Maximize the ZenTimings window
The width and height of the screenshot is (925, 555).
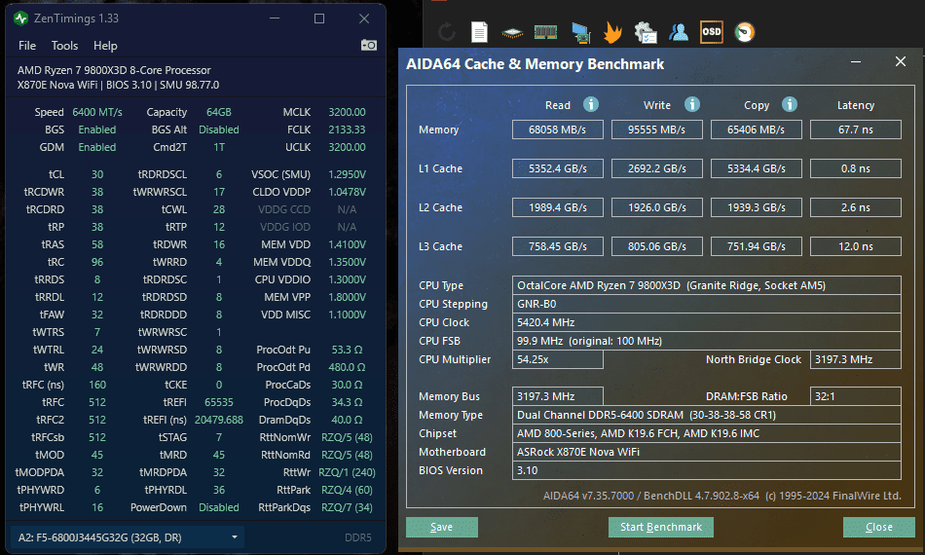pyautogui.click(x=319, y=18)
